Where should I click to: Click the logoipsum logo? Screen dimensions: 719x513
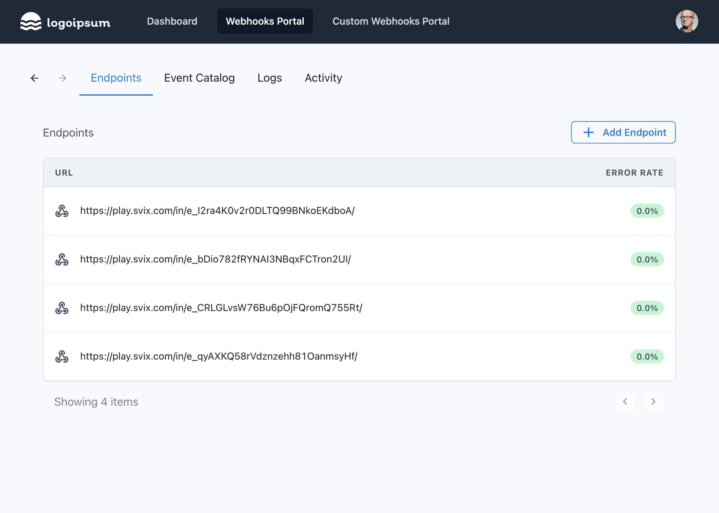(65, 21)
